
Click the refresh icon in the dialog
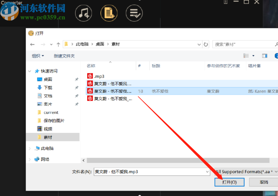(x=206, y=44)
